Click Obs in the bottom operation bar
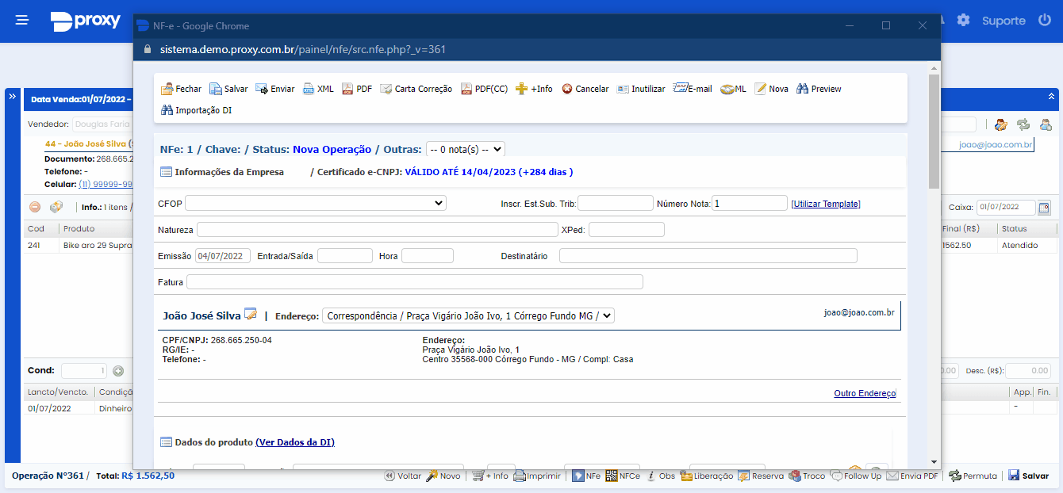1063x493 pixels. pos(662,476)
